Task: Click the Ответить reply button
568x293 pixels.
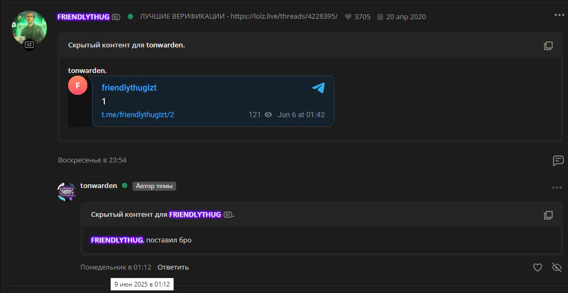Action: [x=173, y=267]
